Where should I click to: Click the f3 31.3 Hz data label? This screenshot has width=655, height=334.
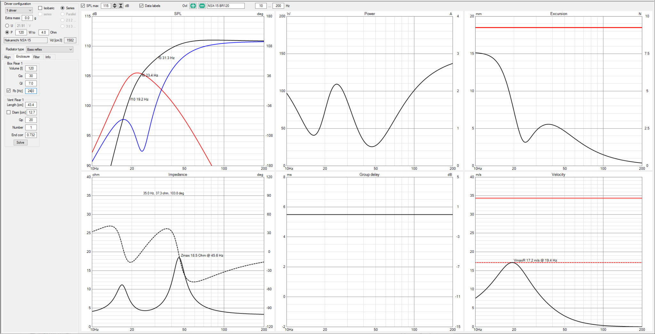point(167,58)
